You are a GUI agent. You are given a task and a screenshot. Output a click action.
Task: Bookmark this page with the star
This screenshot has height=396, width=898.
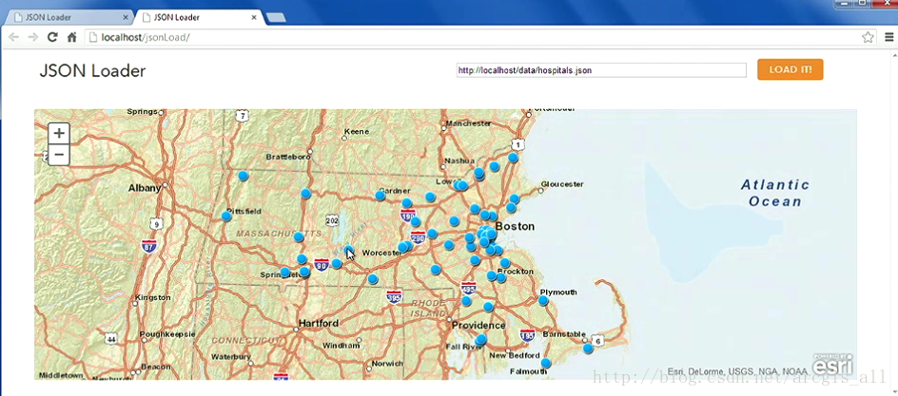point(868,37)
